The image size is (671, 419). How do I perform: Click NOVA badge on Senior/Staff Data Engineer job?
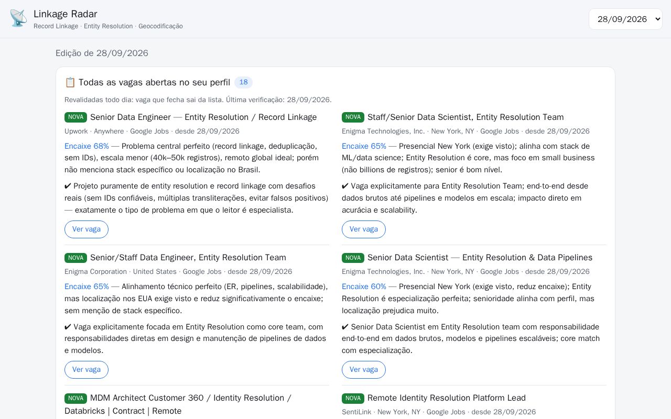[75, 258]
